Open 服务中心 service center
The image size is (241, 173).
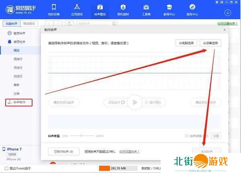pos(192,10)
